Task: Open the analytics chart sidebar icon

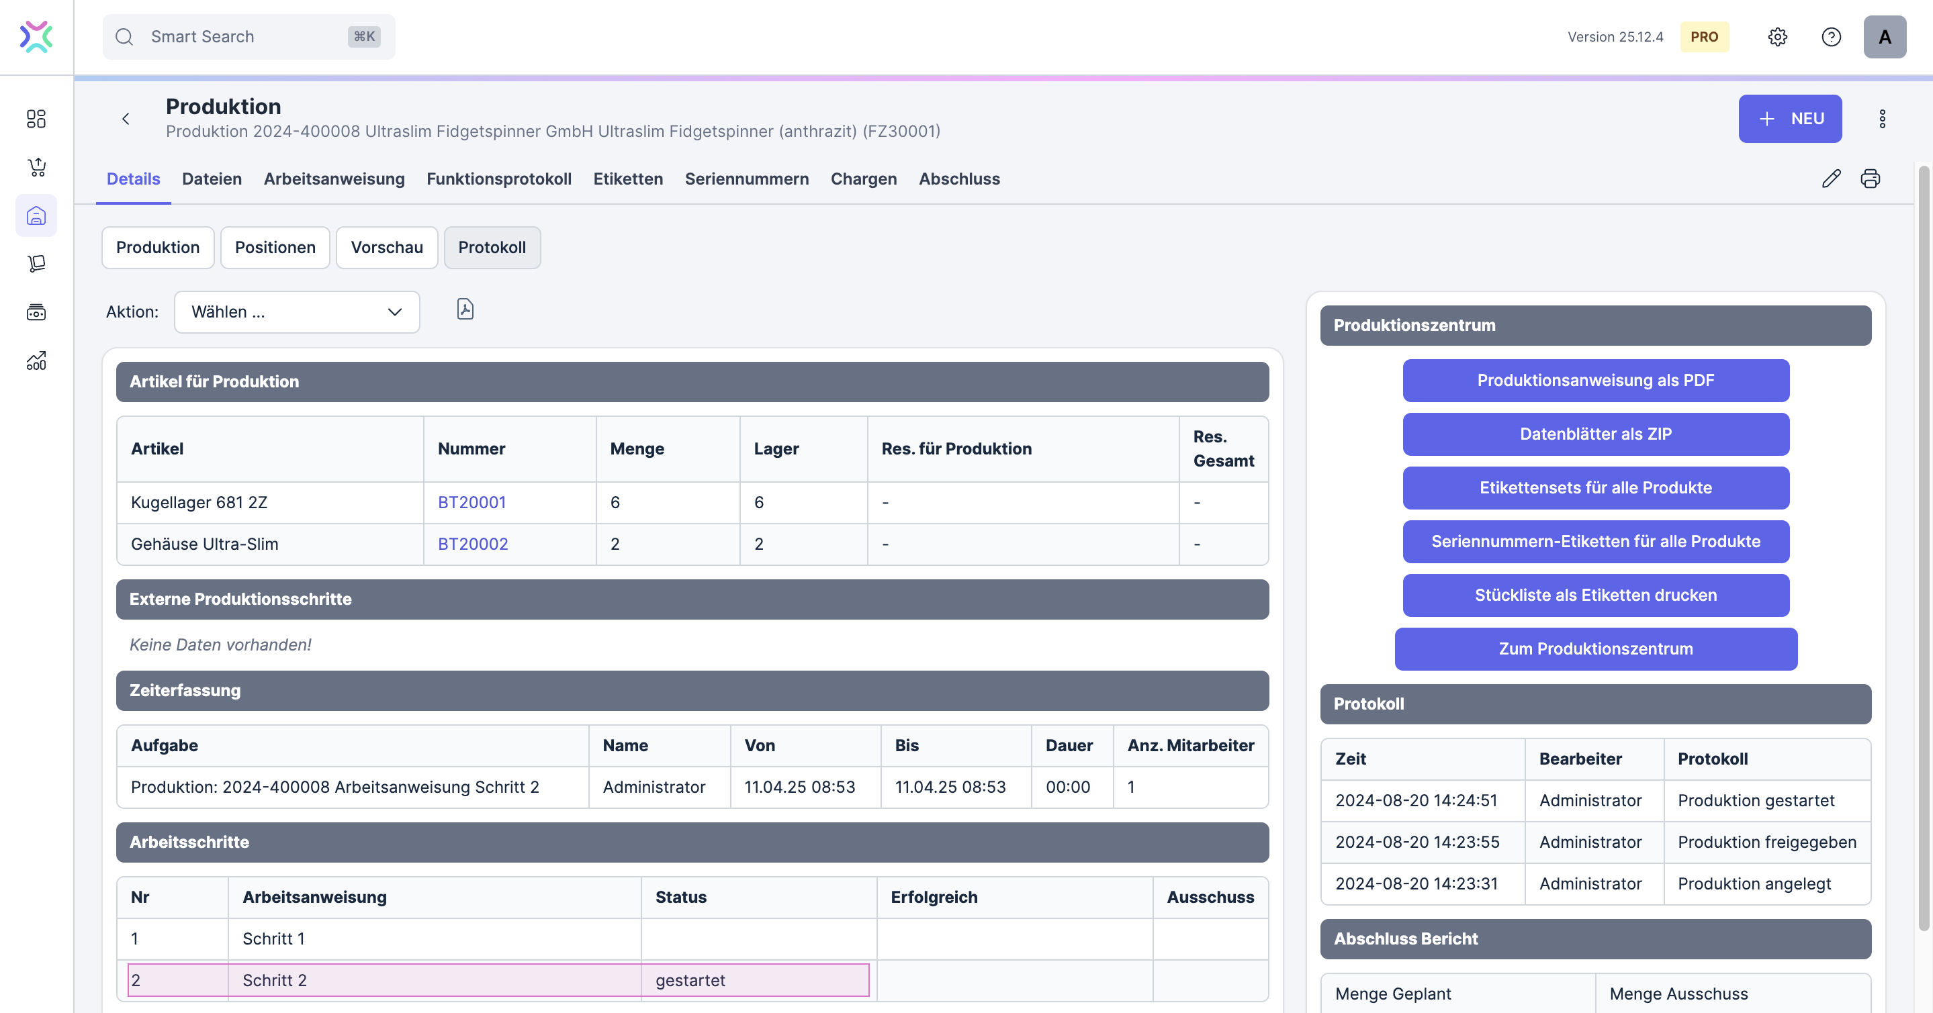Action: [36, 360]
